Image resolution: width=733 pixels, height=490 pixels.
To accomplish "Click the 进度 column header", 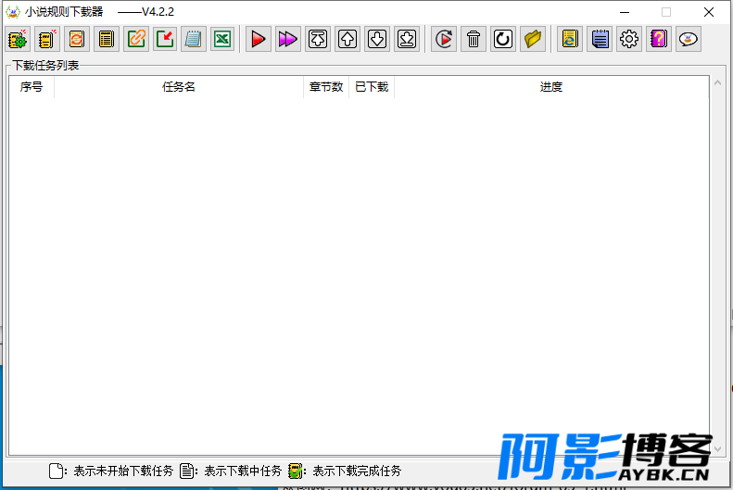I will [x=551, y=87].
